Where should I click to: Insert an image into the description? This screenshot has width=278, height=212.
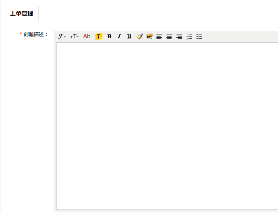(x=149, y=37)
